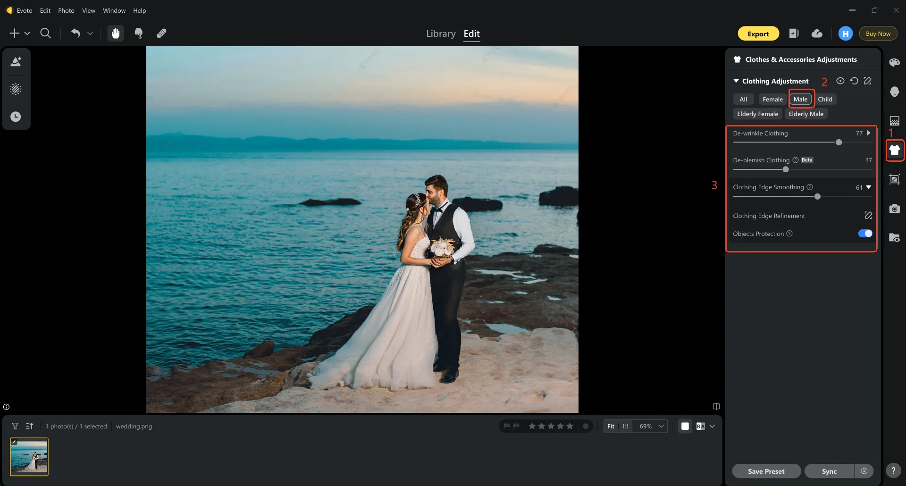The height and width of the screenshot is (486, 906).
Task: Click the Save Preset button
Action: click(766, 471)
